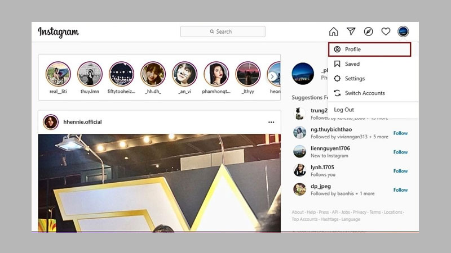
Task: Click lynh.1705's suggestion avatar
Action: click(x=299, y=170)
